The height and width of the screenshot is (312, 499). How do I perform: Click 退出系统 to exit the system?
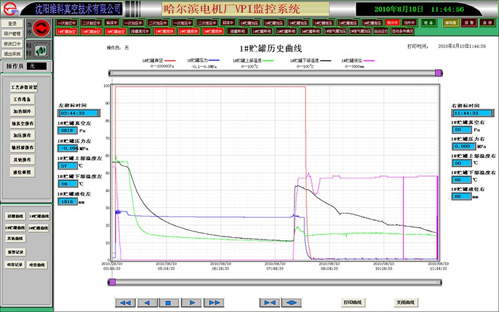coord(12,52)
